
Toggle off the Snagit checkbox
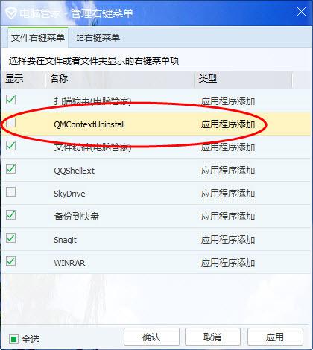coord(11,238)
